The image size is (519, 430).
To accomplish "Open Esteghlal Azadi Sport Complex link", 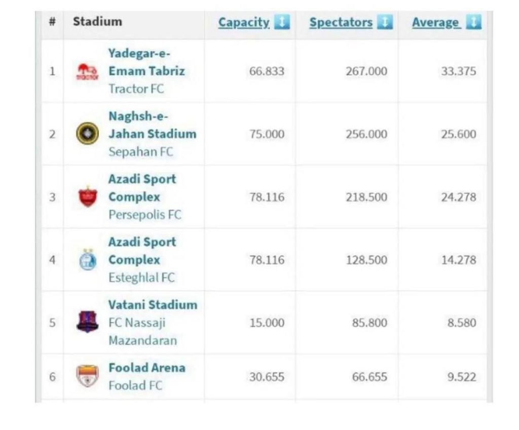I will 142,251.
